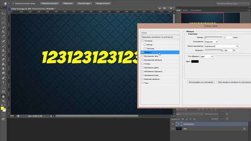The height and width of the screenshot is (141, 251).
Task: Click the Реальные пикселы button
Action: 50,4
